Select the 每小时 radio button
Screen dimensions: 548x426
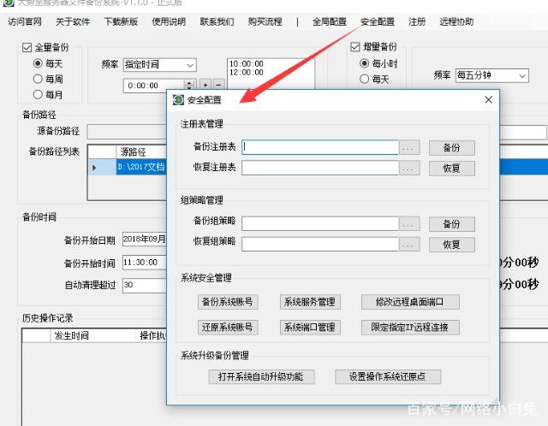click(x=364, y=63)
